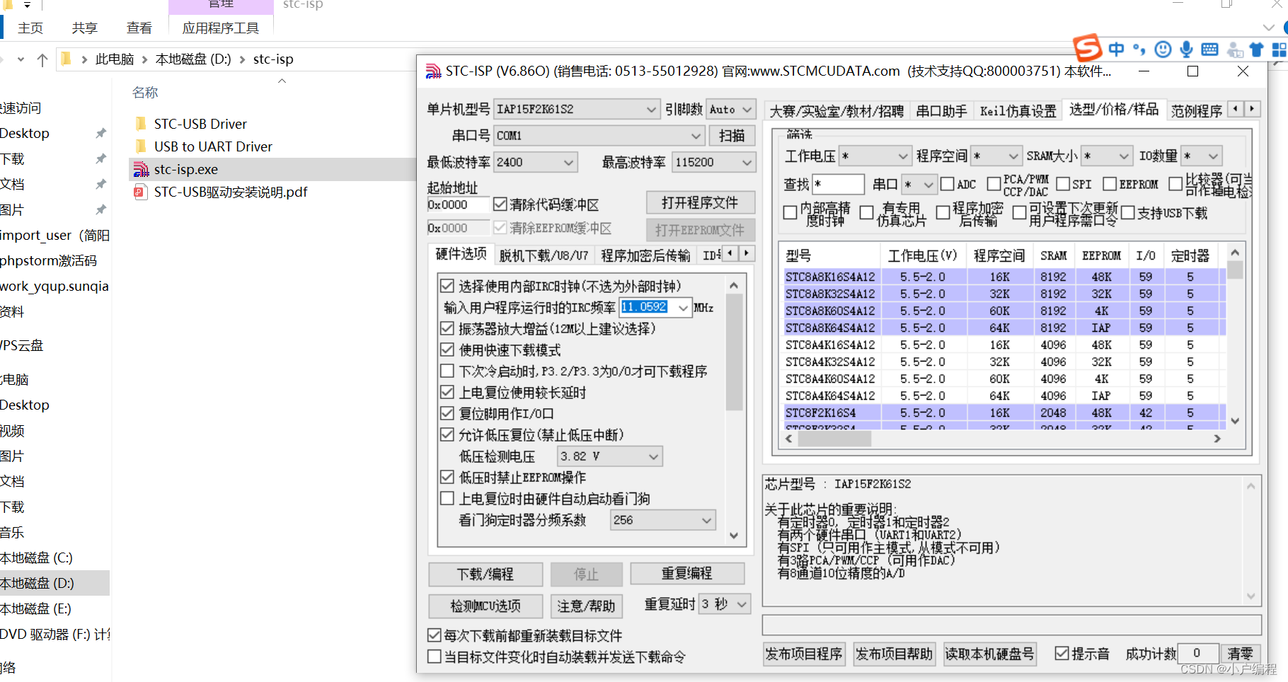
Task: Start Sogou voice input via microphone icon
Action: (x=1187, y=50)
